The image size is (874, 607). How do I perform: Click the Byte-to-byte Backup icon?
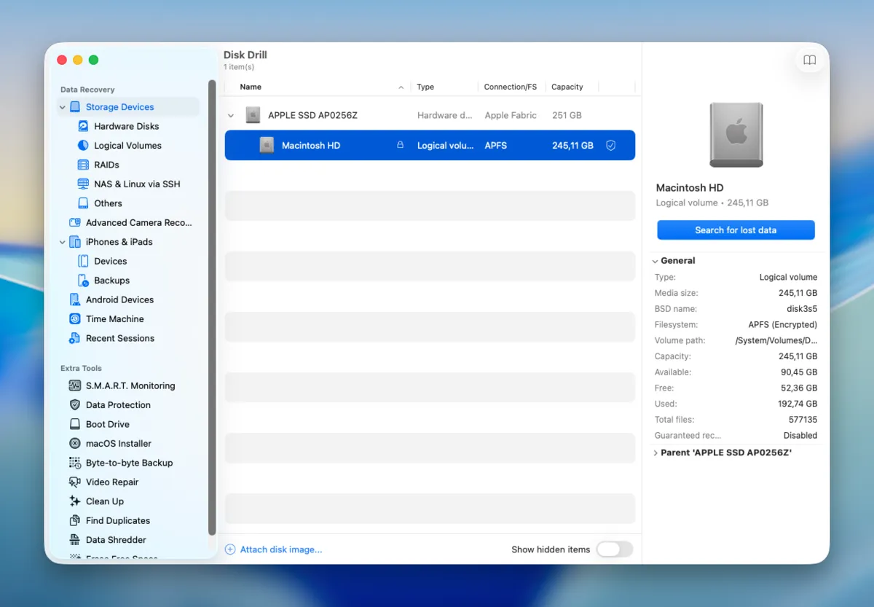pos(75,463)
